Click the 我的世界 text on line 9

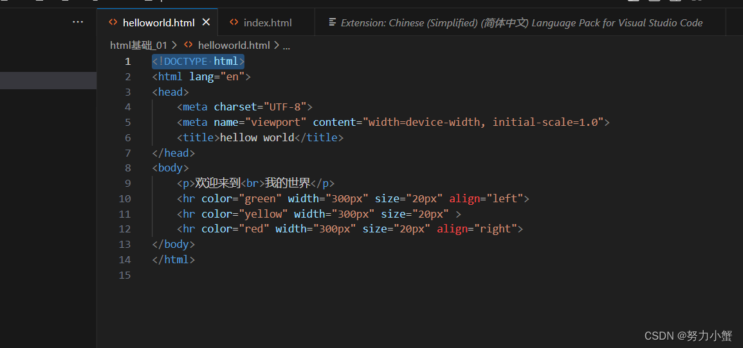coord(288,183)
